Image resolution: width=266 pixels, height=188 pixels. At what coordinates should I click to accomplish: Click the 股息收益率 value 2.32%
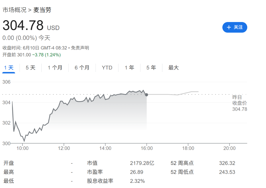(x=137, y=181)
